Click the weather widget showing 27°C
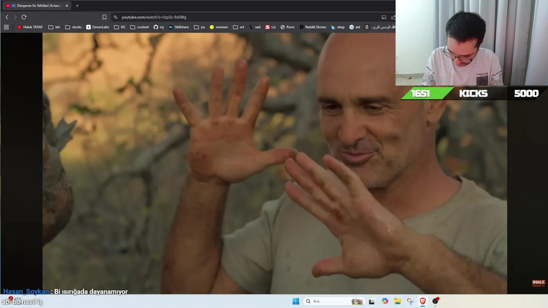Screen dimensions: 548x308 [x=15, y=299]
